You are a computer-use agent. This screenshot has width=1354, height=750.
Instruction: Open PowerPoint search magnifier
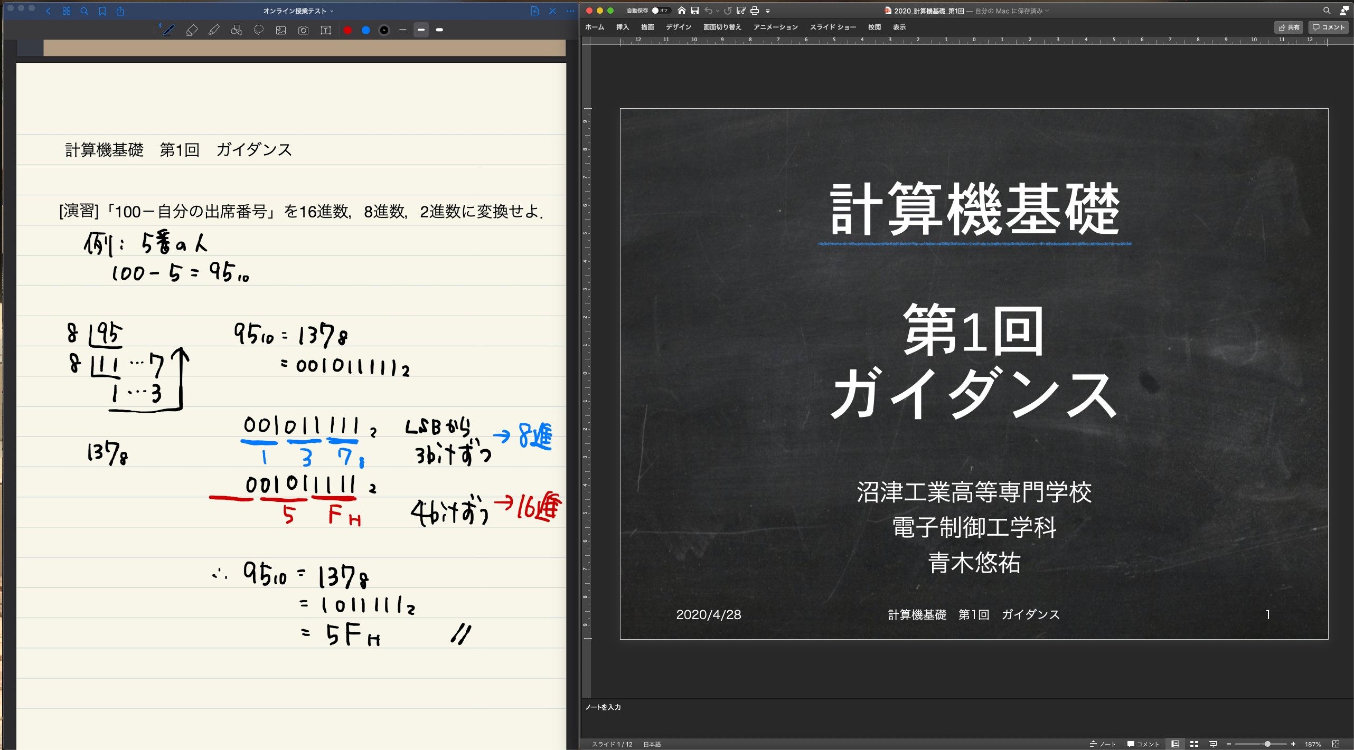tap(1327, 11)
